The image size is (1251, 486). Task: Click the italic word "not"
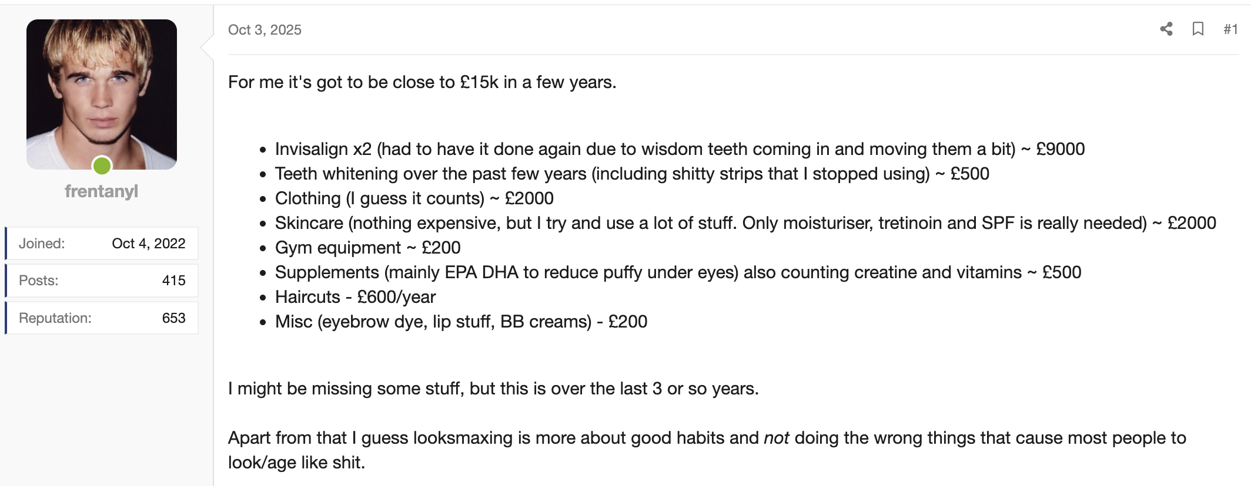pyautogui.click(x=775, y=438)
